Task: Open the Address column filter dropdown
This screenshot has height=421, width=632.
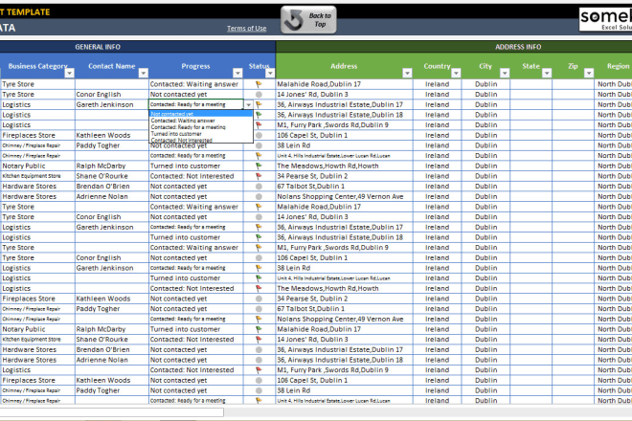Action: click(x=407, y=73)
